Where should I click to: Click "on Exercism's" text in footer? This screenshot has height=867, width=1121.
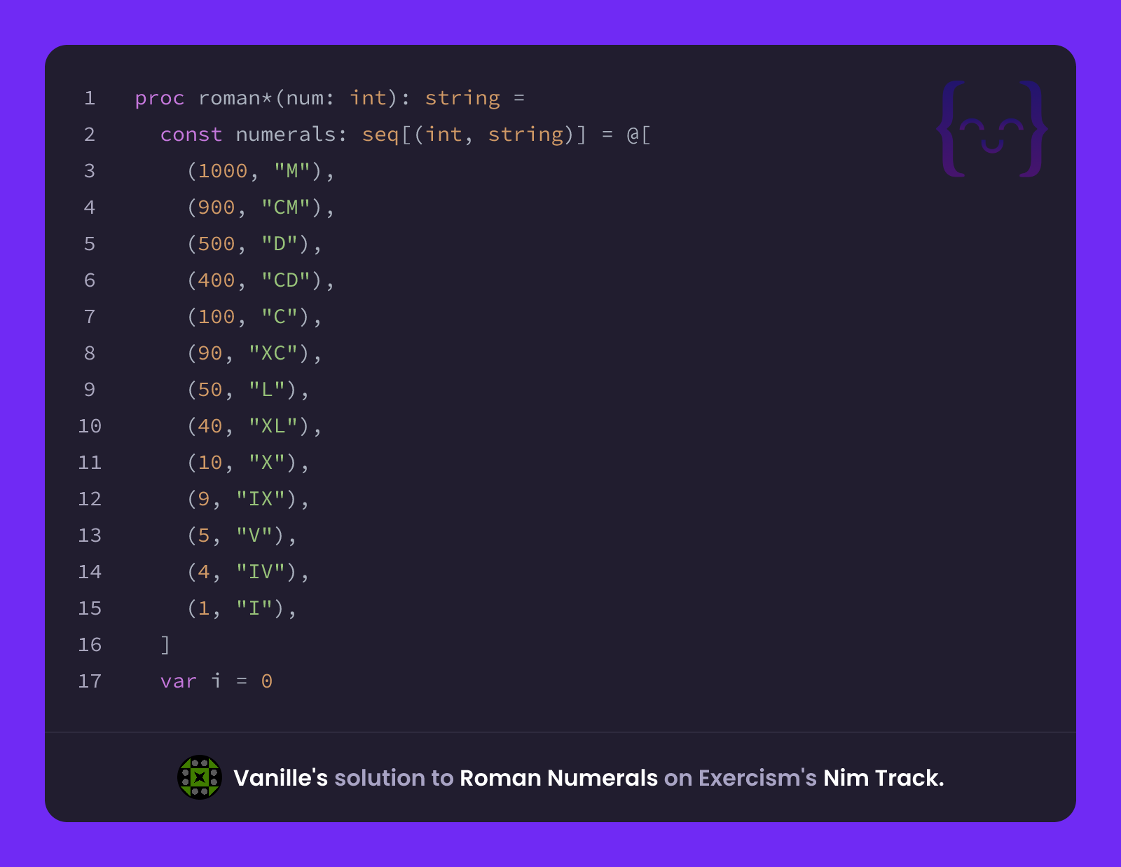pos(741,778)
